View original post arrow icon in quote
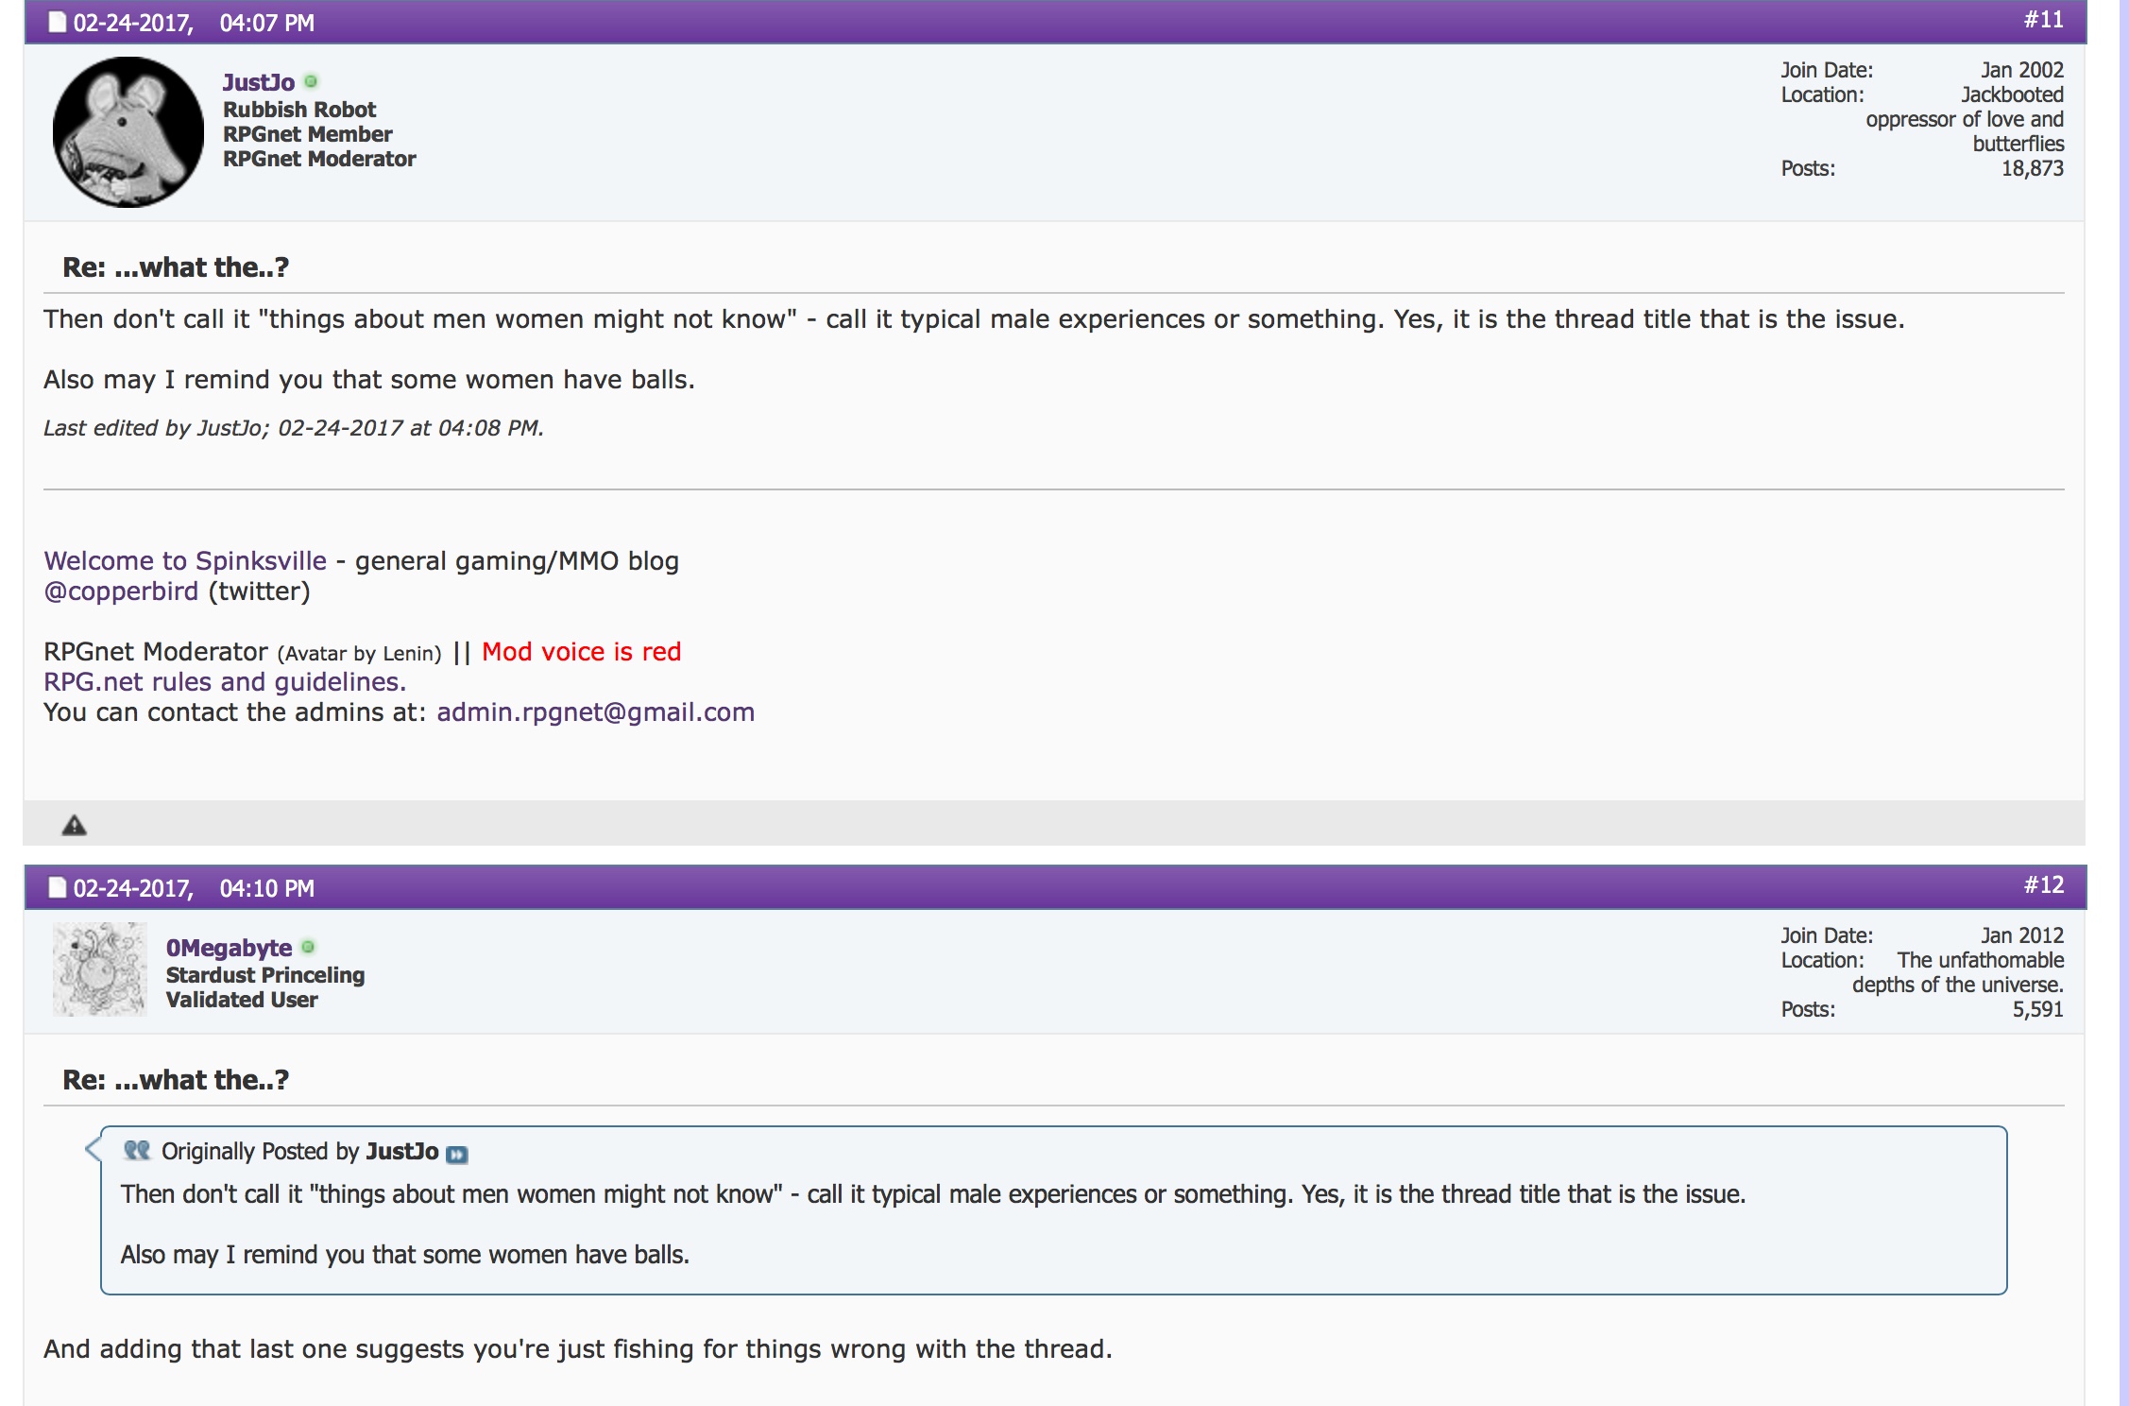 456,1154
